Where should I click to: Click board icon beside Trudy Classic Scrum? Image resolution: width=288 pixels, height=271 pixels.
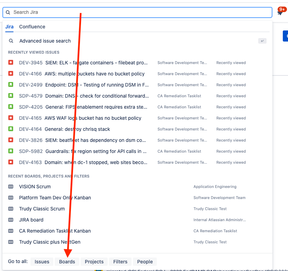(11, 209)
